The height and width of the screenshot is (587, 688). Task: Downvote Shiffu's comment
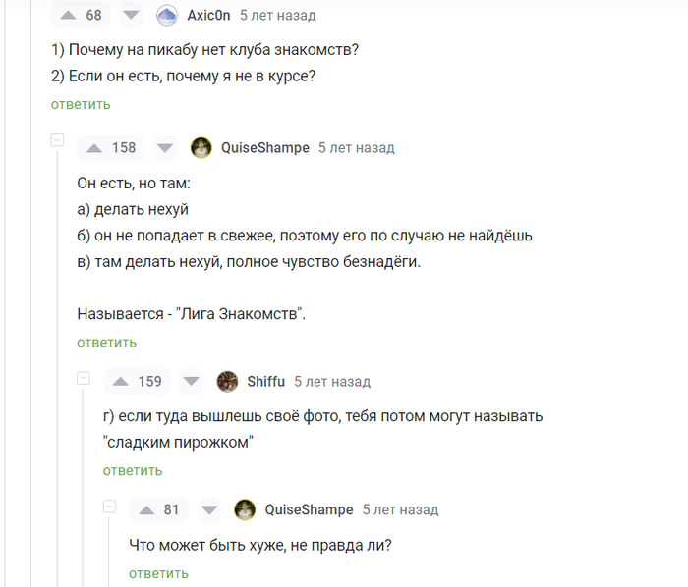pos(191,382)
